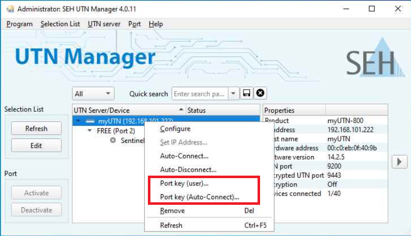Expand the quick search history dropdown arrow
The width and height of the screenshot is (411, 236).
[233, 94]
